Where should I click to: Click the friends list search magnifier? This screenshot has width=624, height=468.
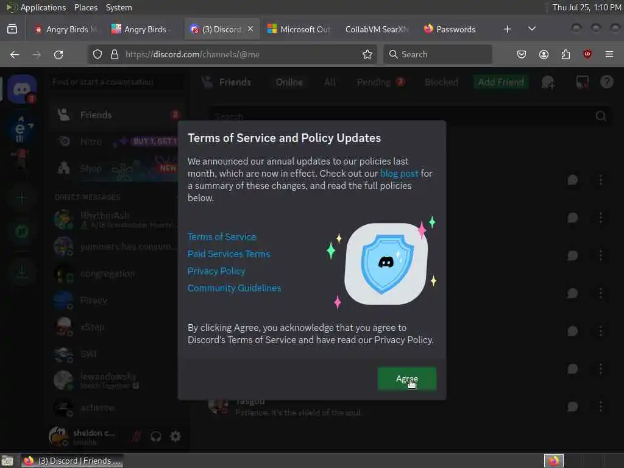point(601,116)
